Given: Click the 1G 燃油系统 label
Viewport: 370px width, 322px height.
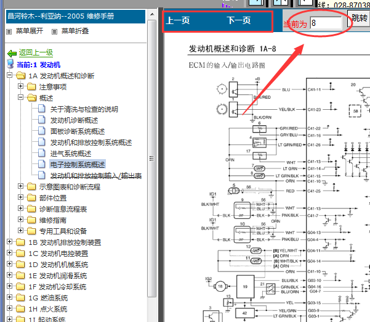Looking at the screenshot, I should click(x=48, y=298).
